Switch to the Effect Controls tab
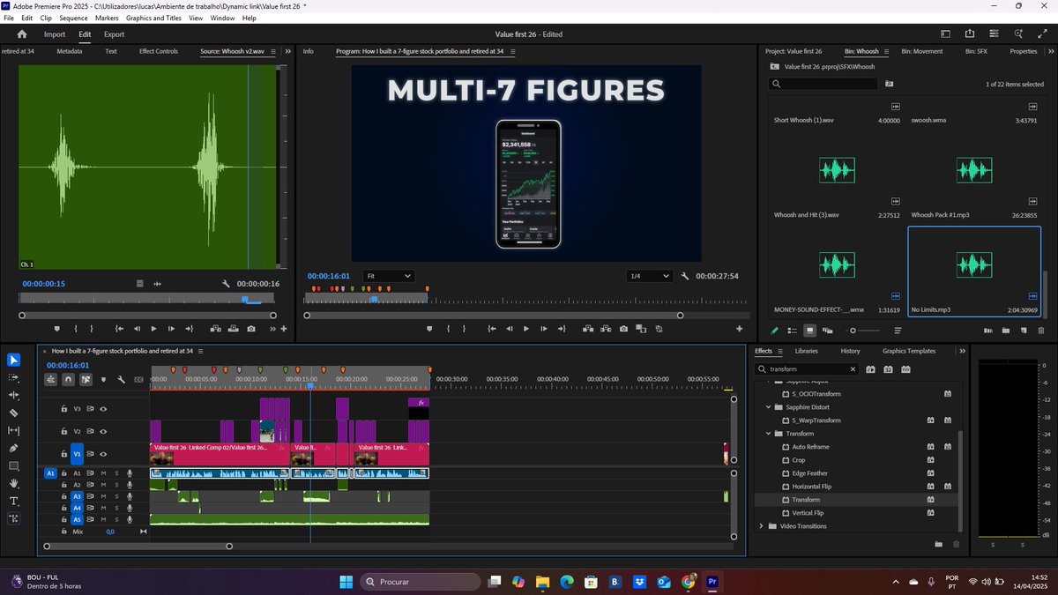This screenshot has width=1058, height=595. [x=159, y=51]
